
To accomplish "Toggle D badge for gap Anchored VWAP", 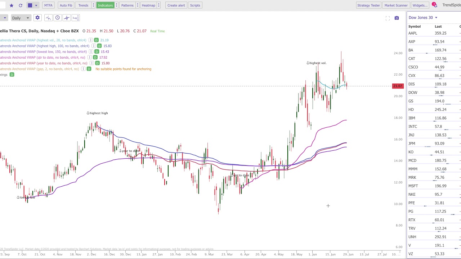I will point(89,69).
